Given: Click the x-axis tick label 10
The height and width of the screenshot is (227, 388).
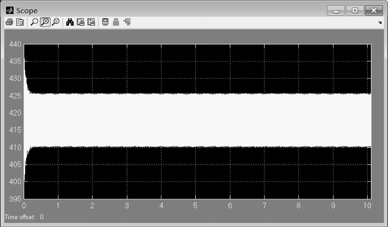Looking at the screenshot, I should pyautogui.click(x=367, y=205).
